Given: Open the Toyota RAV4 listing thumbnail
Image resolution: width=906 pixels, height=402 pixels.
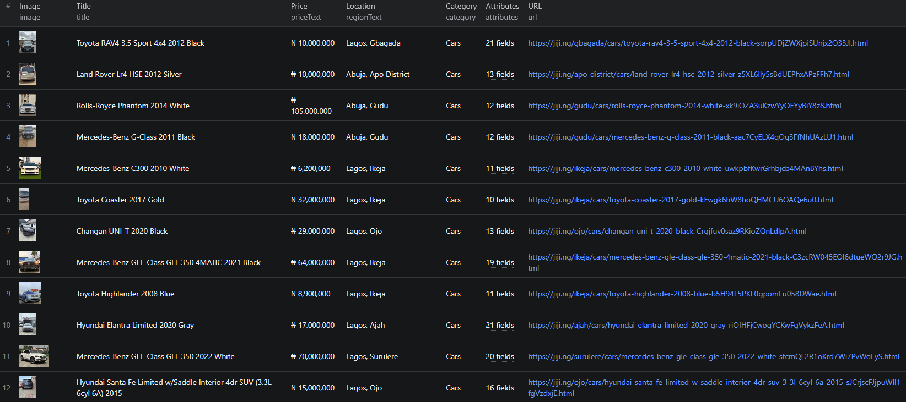Looking at the screenshot, I should coord(28,42).
